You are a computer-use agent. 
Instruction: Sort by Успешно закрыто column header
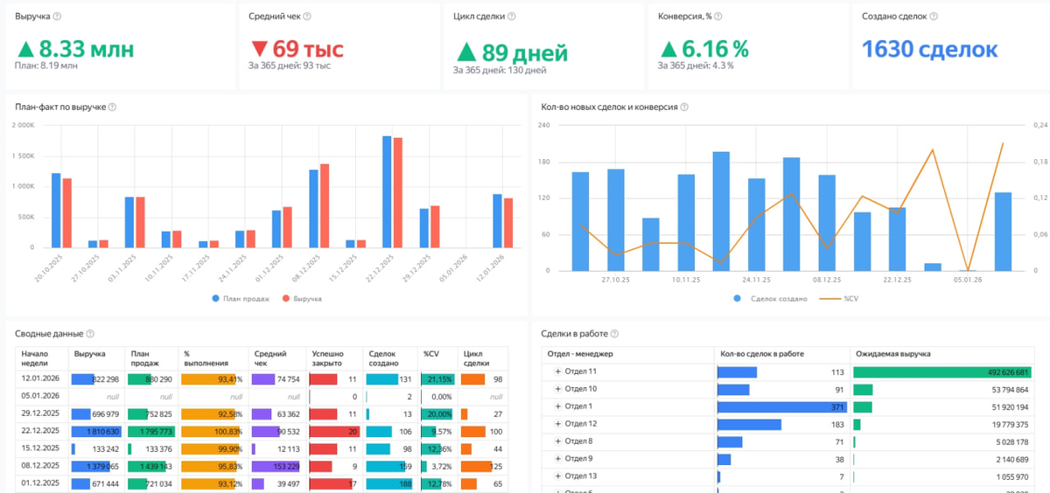[334, 358]
